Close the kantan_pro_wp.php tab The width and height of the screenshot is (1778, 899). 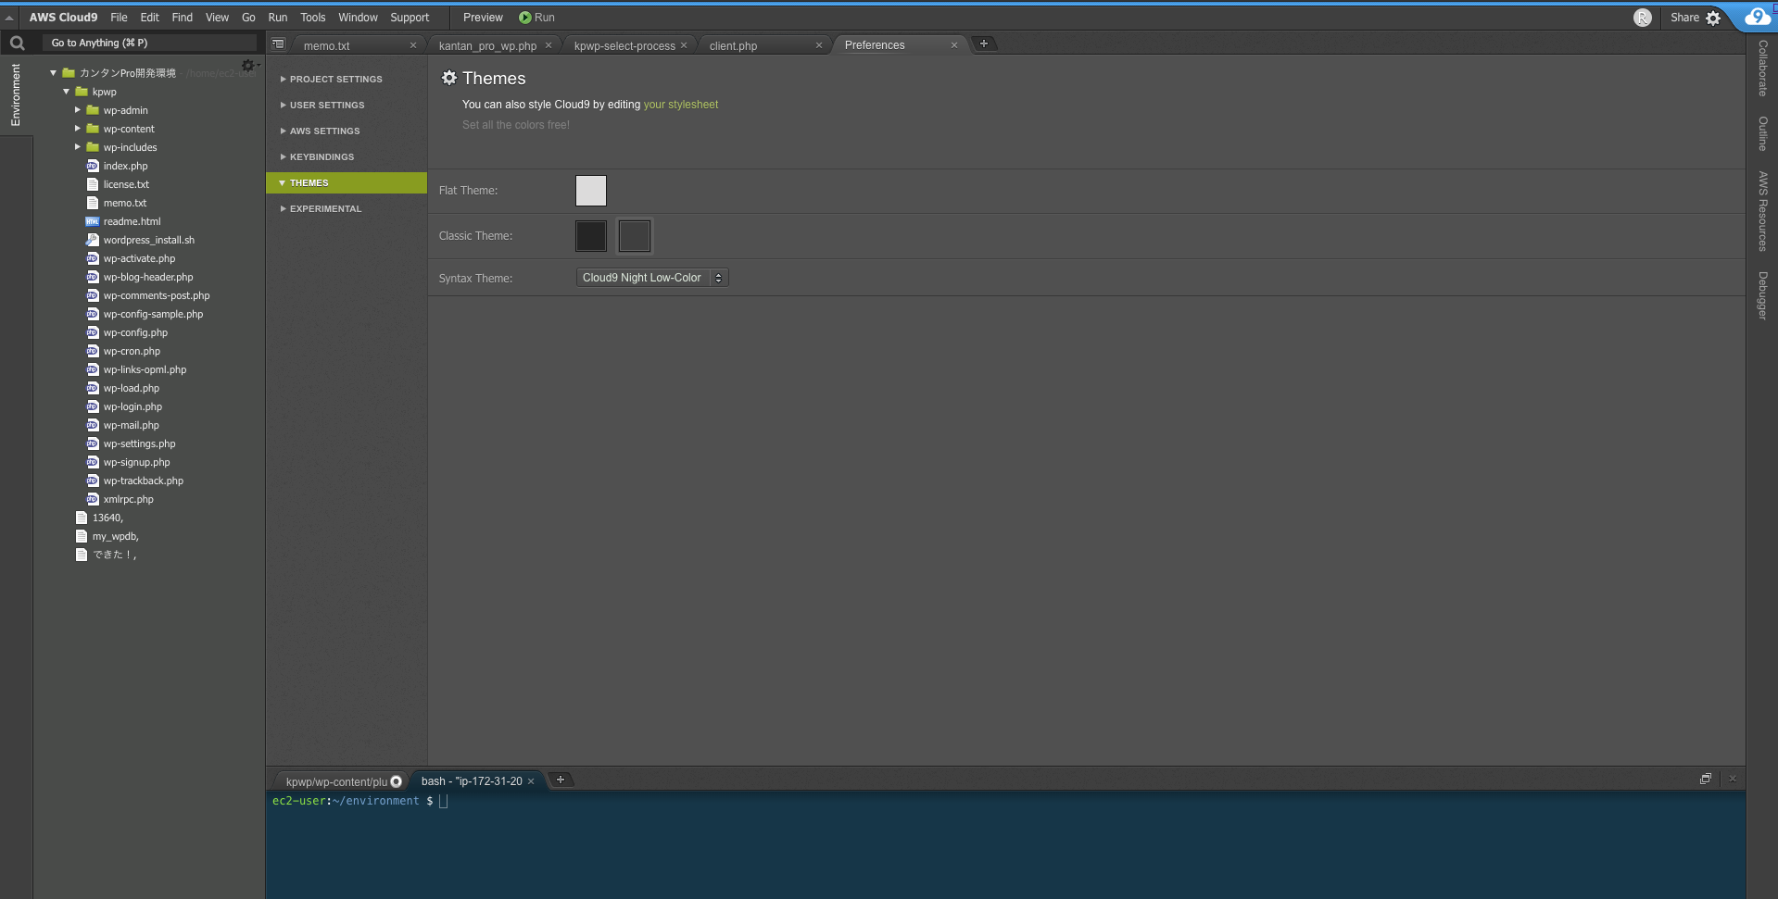549,45
